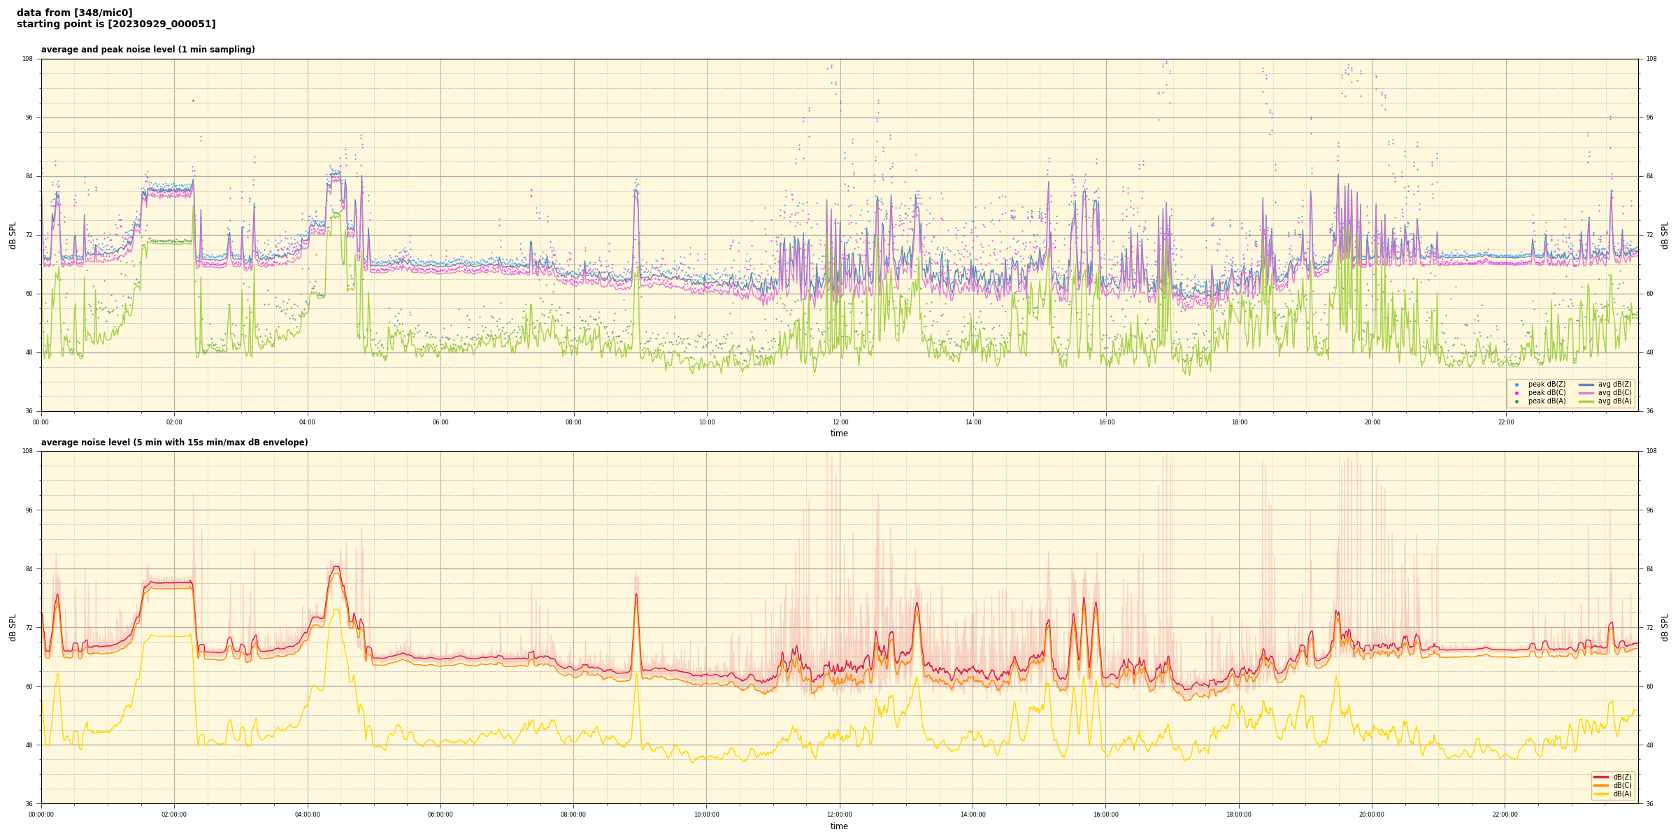Click the peak dB(C) legend marker
Screen dimensions: 1678x839
(x=1516, y=393)
